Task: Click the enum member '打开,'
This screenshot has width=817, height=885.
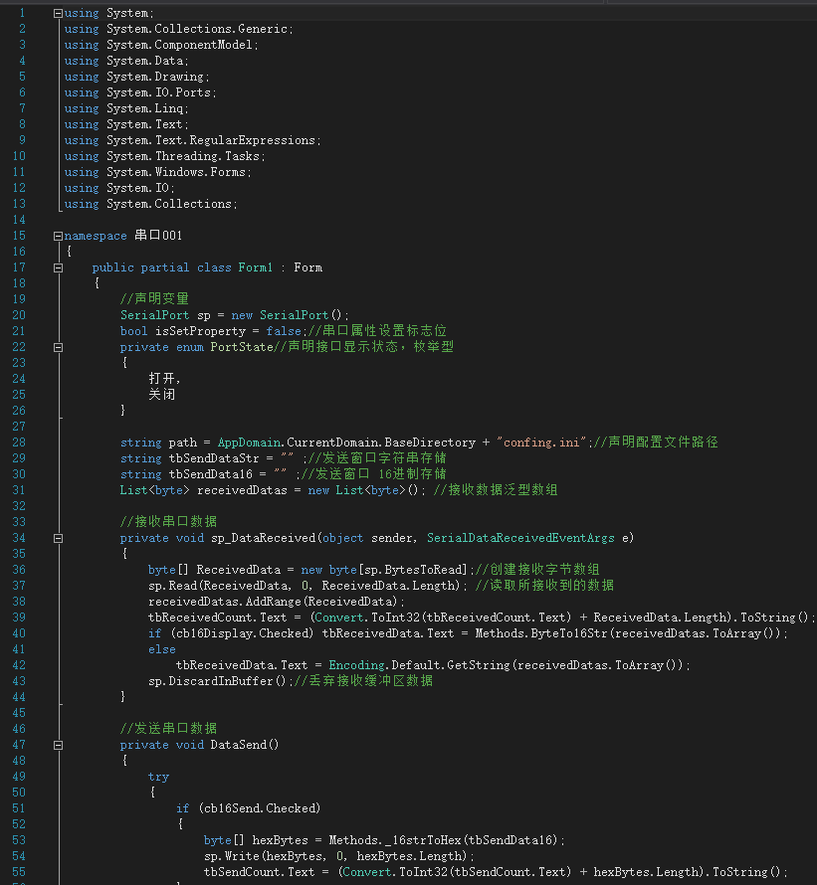Action: point(164,379)
